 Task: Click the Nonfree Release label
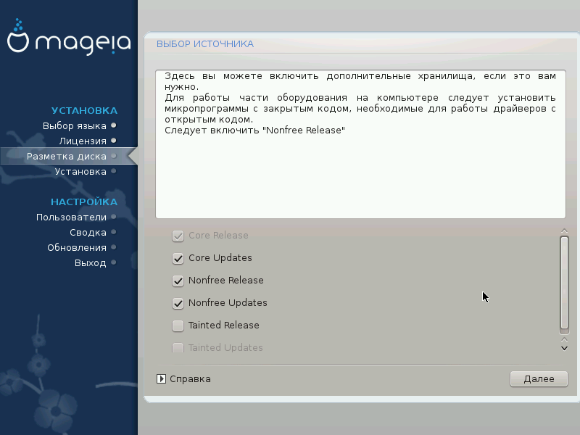click(226, 281)
